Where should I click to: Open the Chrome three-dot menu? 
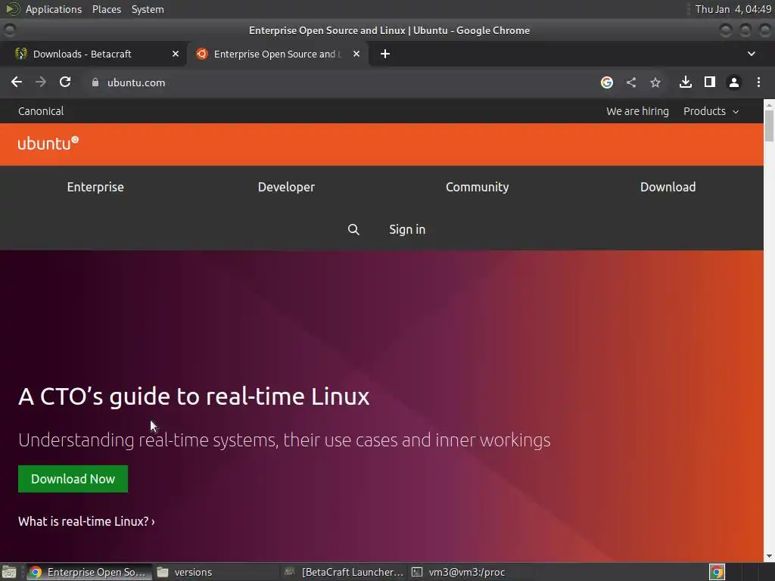[x=758, y=82]
